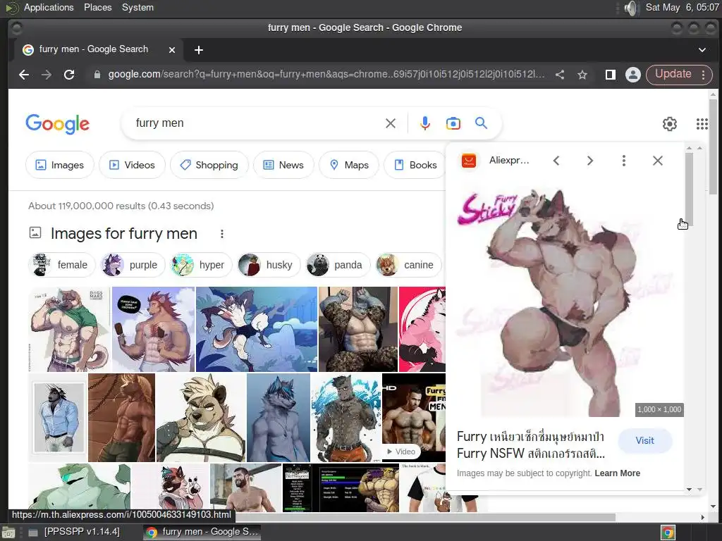The width and height of the screenshot is (722, 541).
Task: Show next image in preview panel
Action: click(x=590, y=161)
